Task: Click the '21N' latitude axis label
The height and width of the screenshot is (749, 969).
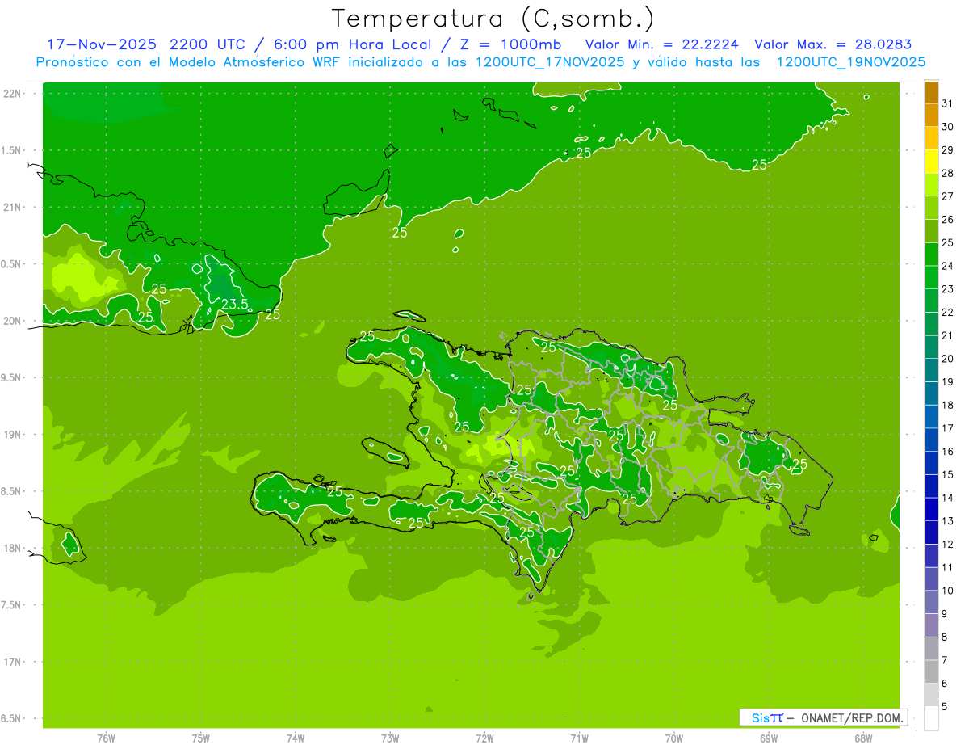Action: (x=11, y=207)
